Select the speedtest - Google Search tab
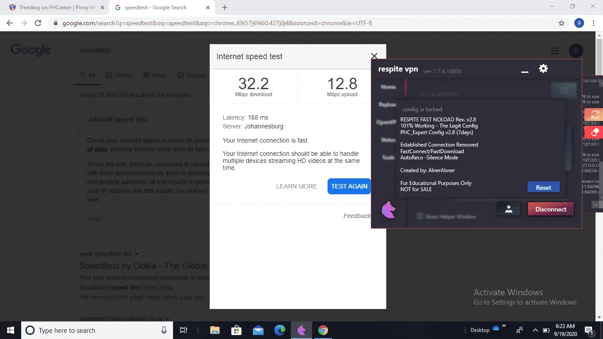Screen dimensions: 603x339 (162, 8)
